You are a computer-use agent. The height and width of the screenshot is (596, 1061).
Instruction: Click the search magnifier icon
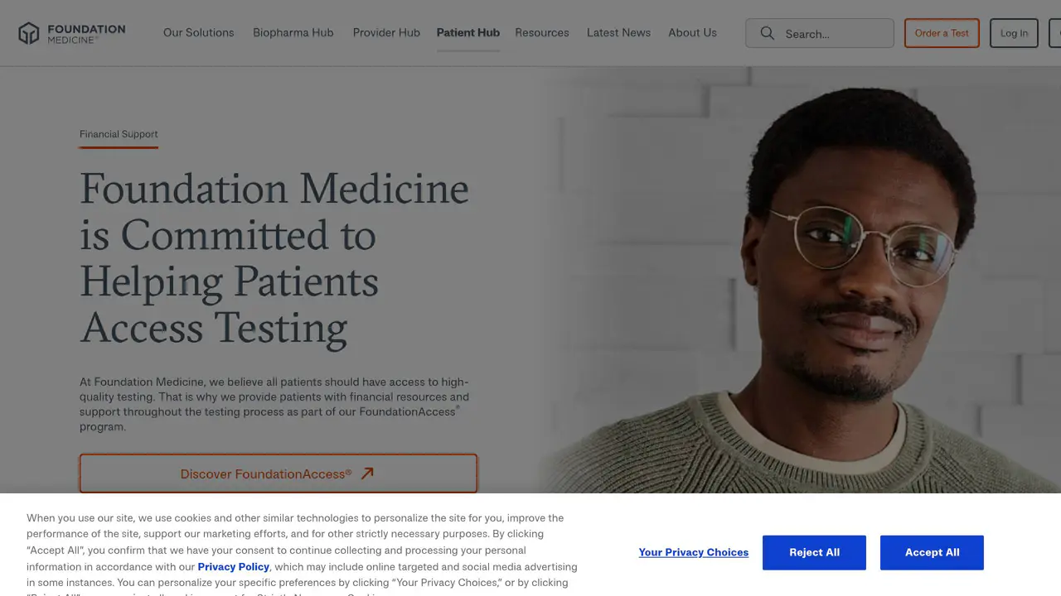pos(767,33)
